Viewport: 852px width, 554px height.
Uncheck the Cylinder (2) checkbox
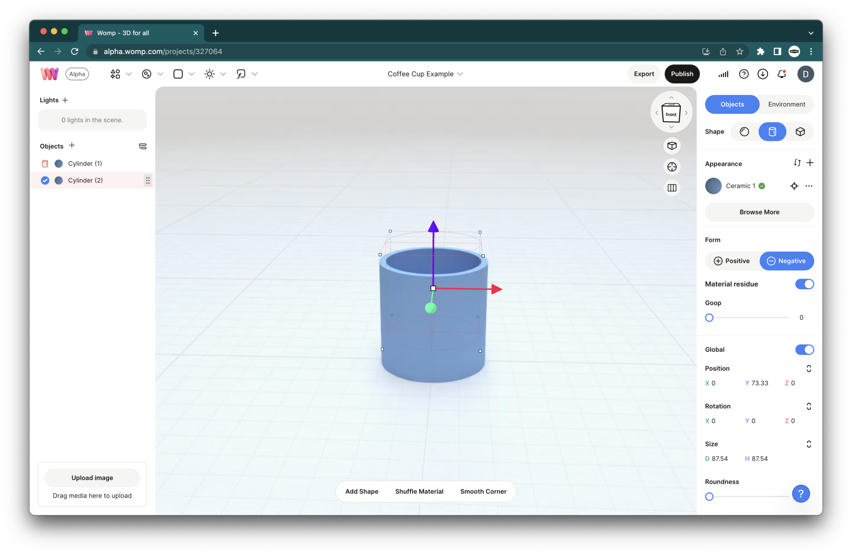pyautogui.click(x=45, y=180)
